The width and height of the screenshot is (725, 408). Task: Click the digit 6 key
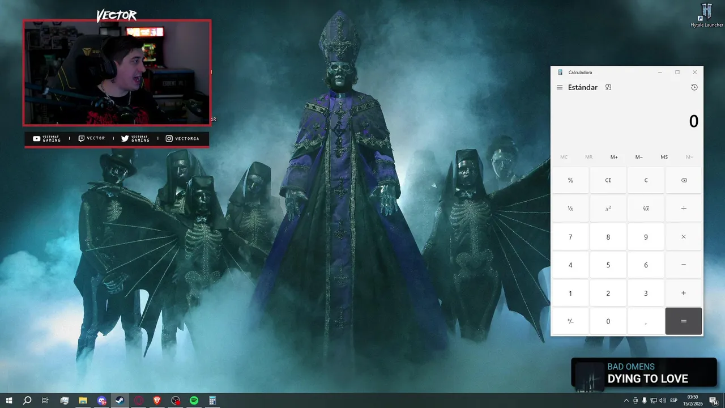(646, 265)
